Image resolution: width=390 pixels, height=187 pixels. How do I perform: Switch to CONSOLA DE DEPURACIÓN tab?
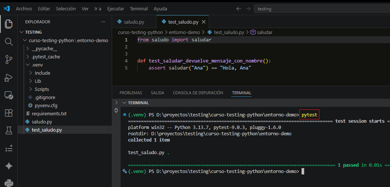[x=198, y=93]
